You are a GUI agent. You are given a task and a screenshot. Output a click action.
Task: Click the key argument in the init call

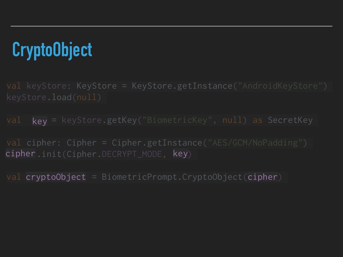[180, 154]
